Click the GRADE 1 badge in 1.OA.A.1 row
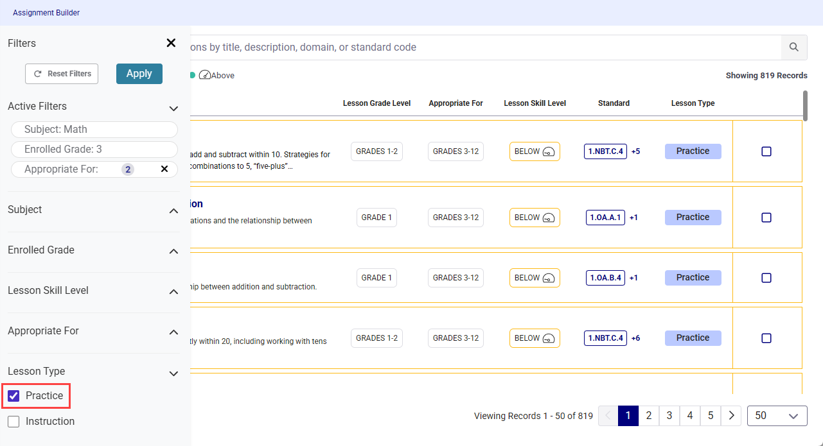823x446 pixels. pyautogui.click(x=376, y=218)
